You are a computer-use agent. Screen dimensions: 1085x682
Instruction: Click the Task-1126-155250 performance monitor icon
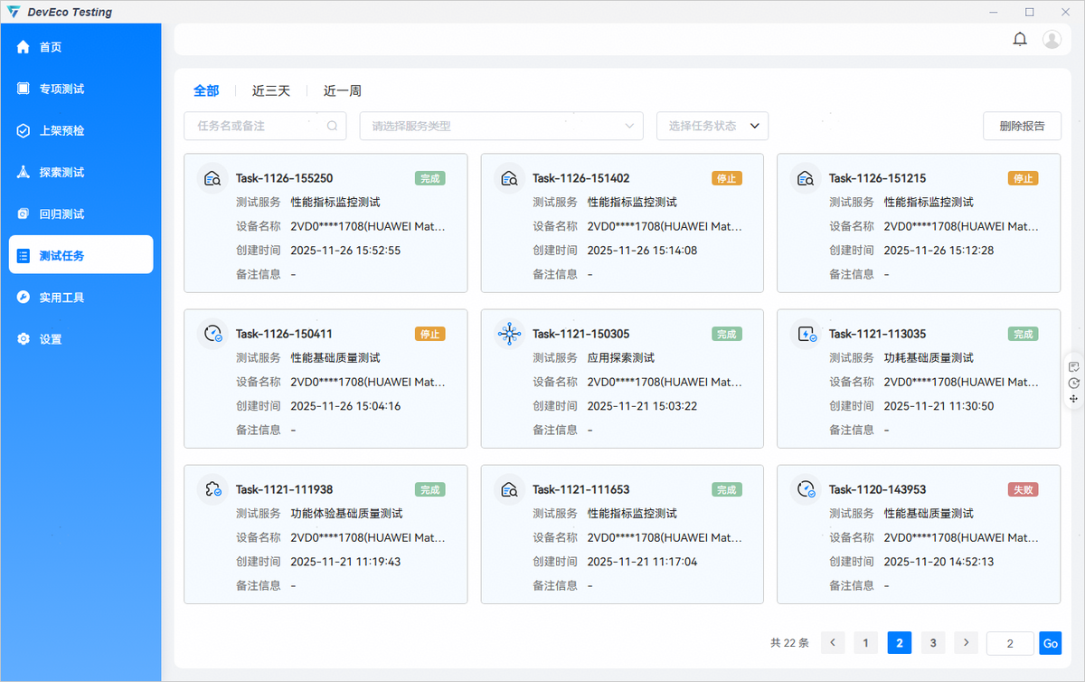click(x=212, y=178)
